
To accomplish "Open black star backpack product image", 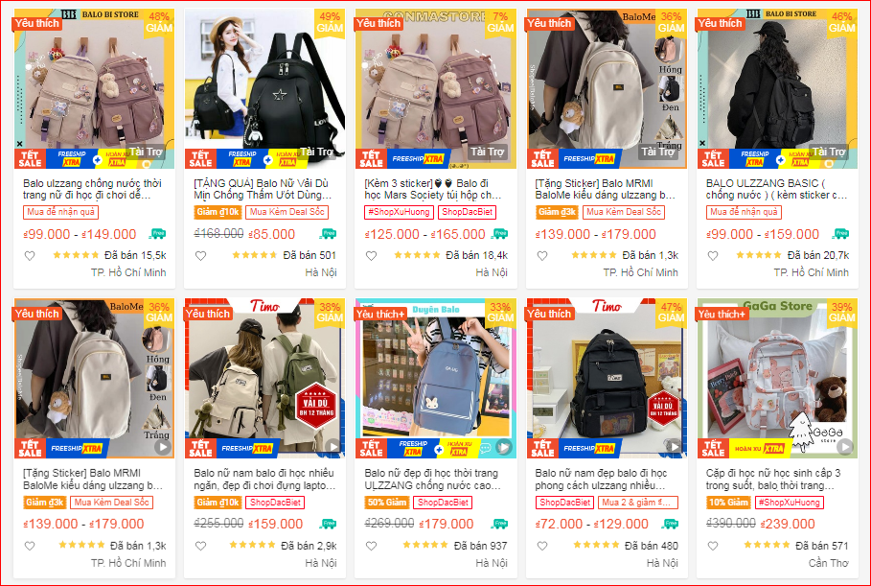I will click(265, 89).
